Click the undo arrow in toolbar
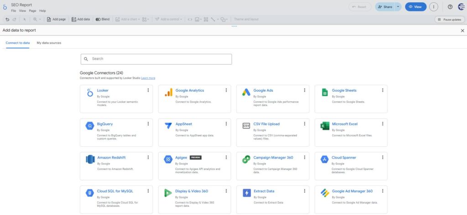 pyautogui.click(x=7, y=19)
